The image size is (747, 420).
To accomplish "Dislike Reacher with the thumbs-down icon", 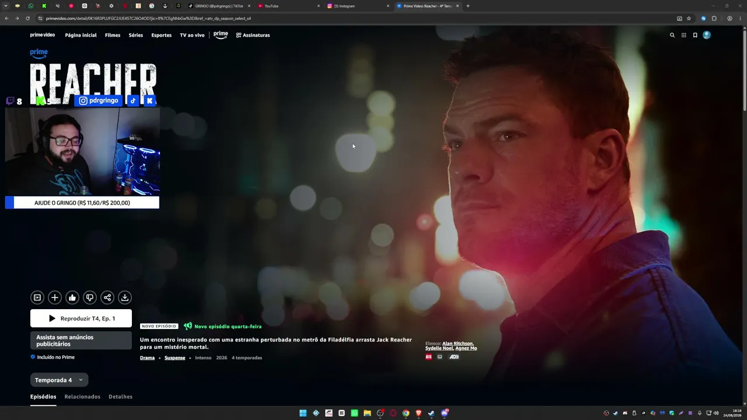I will (90, 297).
